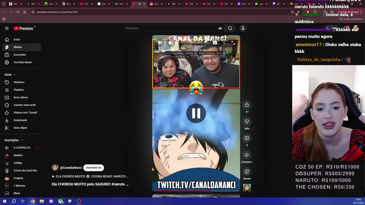Open Seus clipes
365x205 pixels.
(x=22, y=128)
